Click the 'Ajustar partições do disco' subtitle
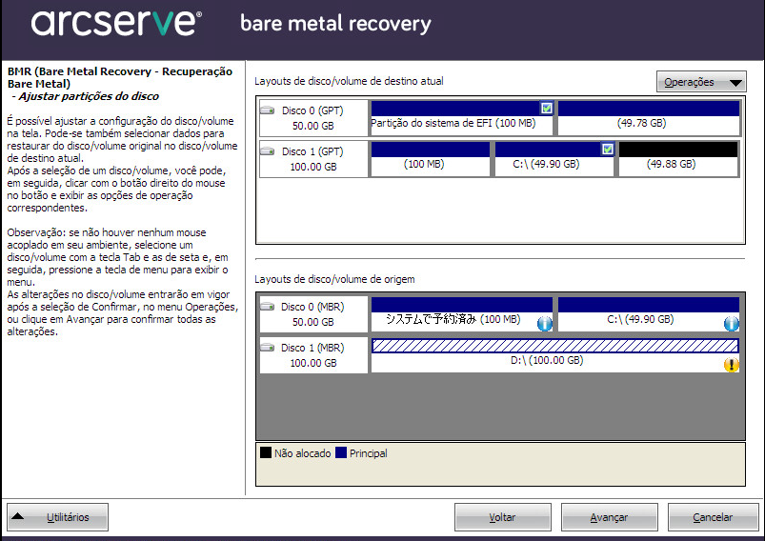This screenshot has height=541, width=765. pyautogui.click(x=89, y=96)
